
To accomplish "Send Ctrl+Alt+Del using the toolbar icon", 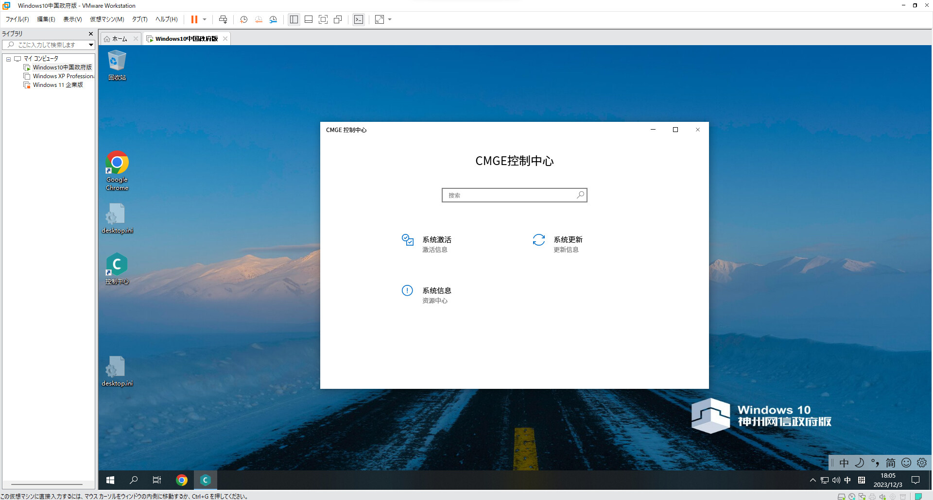I will click(223, 19).
